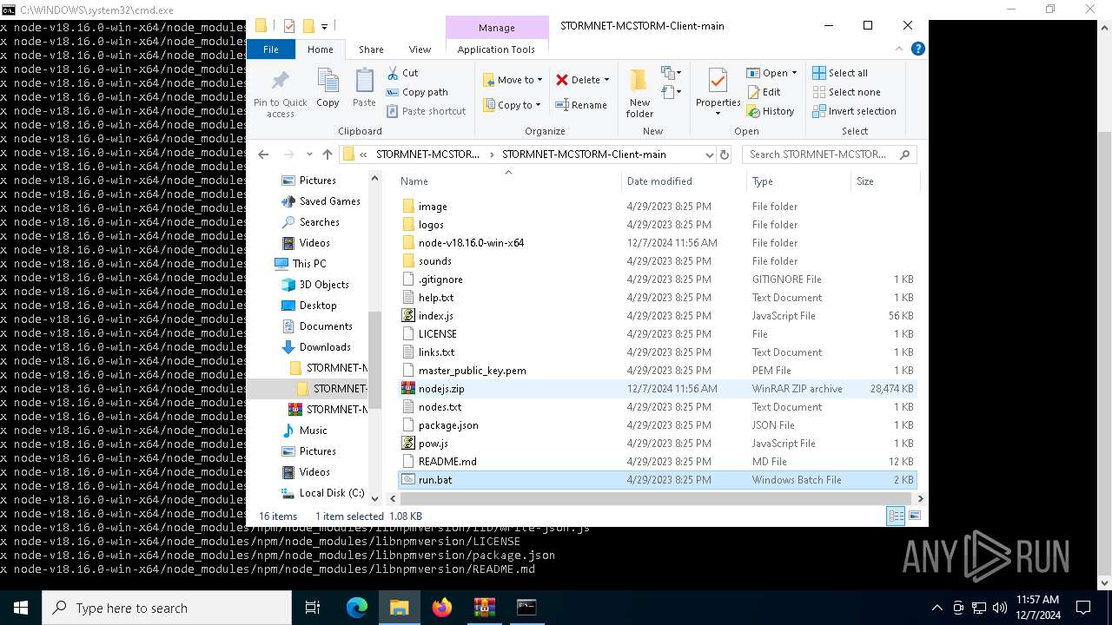The height and width of the screenshot is (625, 1112).
Task: Click Copy path command
Action: 417,92
